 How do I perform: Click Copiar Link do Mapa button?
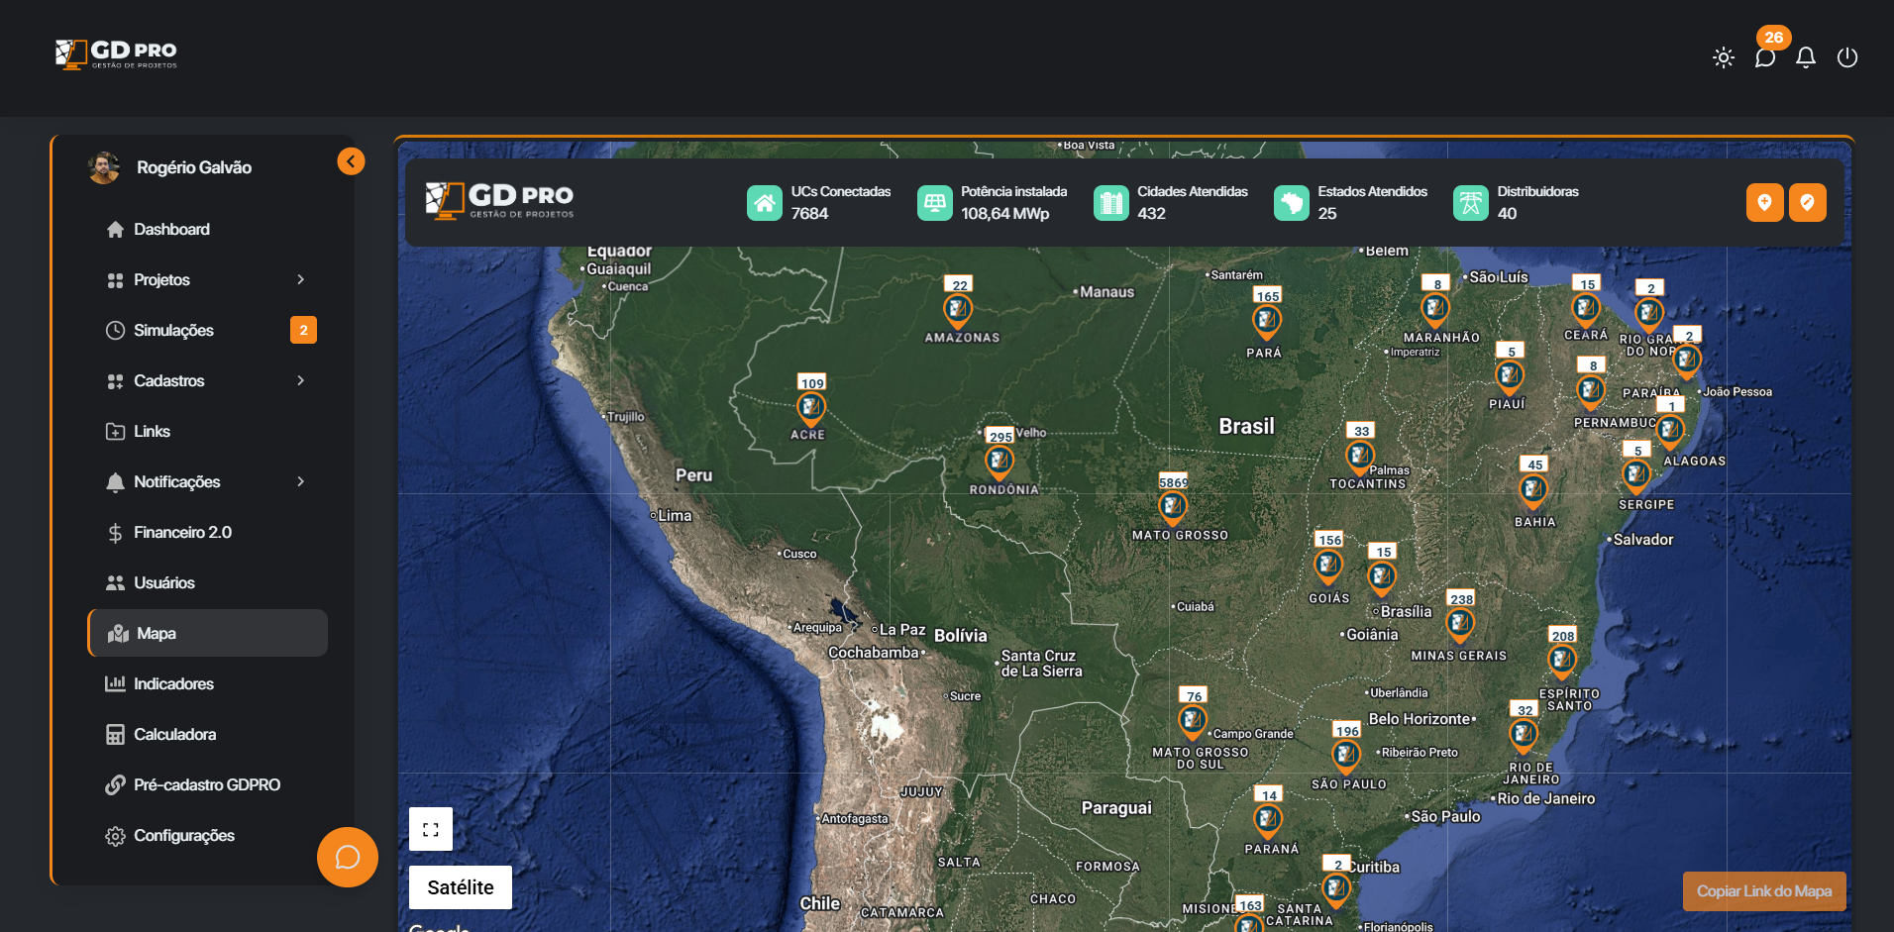point(1764,891)
